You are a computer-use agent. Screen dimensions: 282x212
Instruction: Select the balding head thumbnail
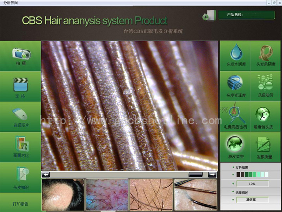63,195
